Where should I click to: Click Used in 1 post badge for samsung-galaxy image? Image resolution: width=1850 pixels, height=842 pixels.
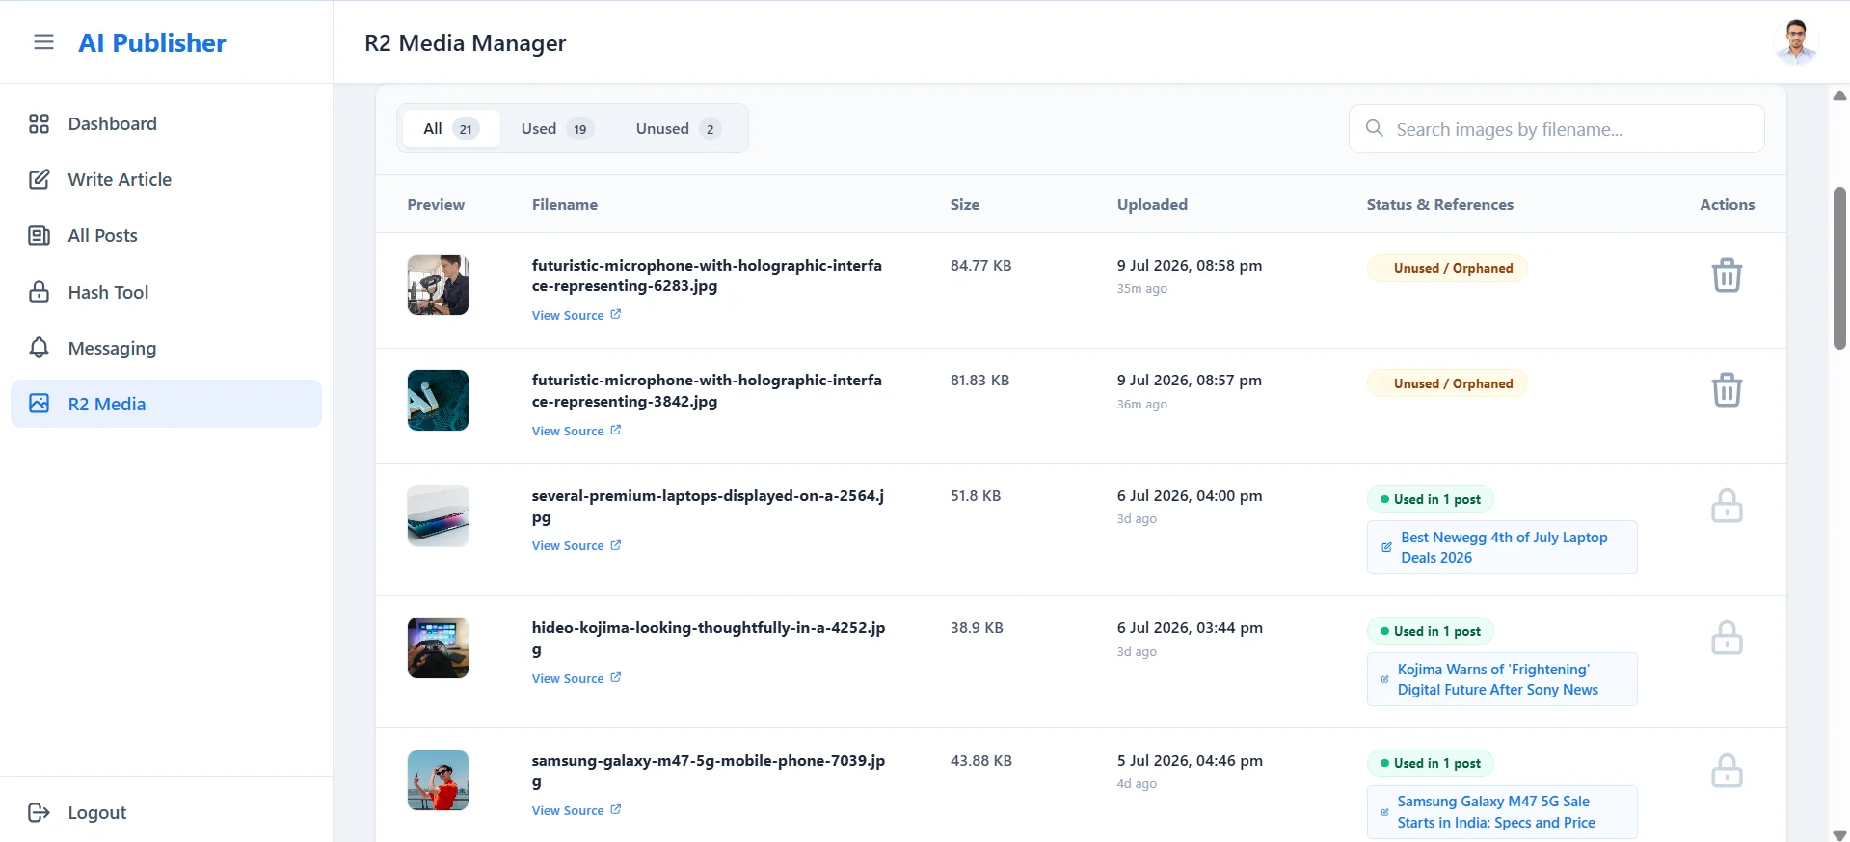(1431, 763)
